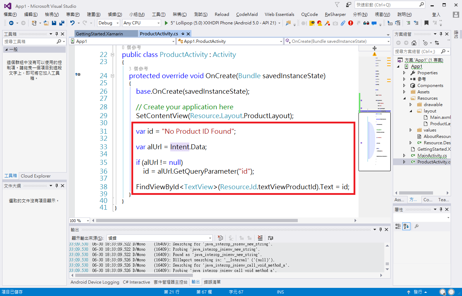Open the Any CPU platform dropdown
This screenshot has height=296, width=462.
coord(142,23)
